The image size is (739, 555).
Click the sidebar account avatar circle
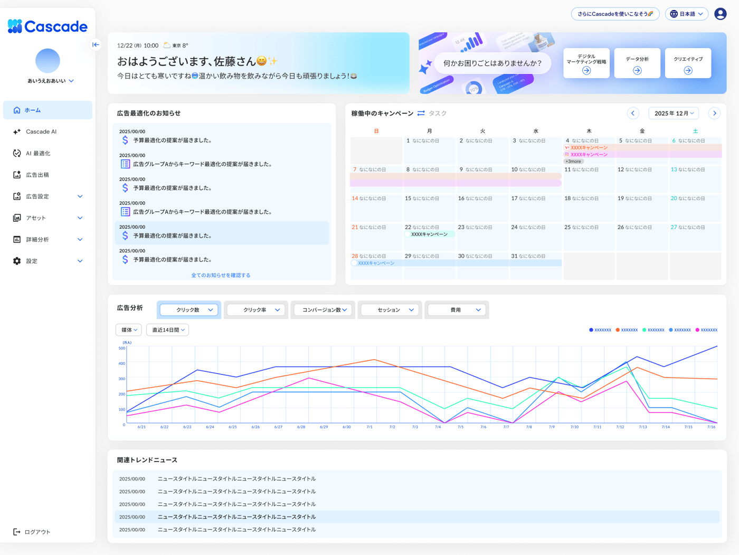48,61
